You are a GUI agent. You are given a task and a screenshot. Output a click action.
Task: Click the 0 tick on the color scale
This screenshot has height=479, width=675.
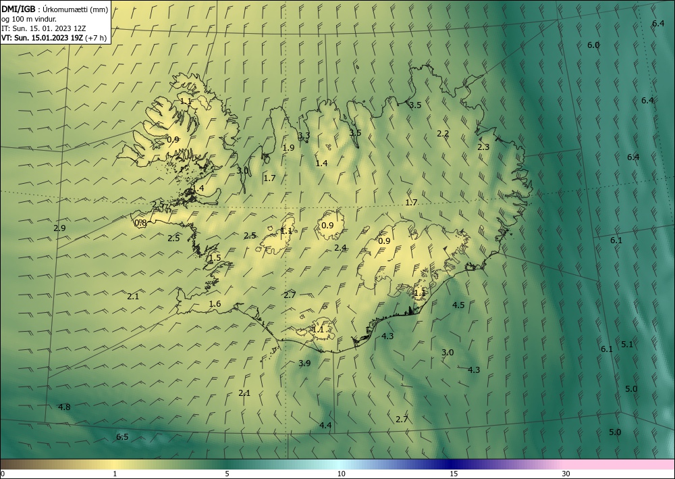click(3, 474)
